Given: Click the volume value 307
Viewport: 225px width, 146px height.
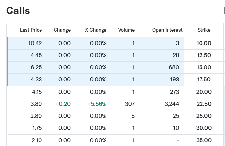Looking at the screenshot, I should pyautogui.click(x=130, y=104).
